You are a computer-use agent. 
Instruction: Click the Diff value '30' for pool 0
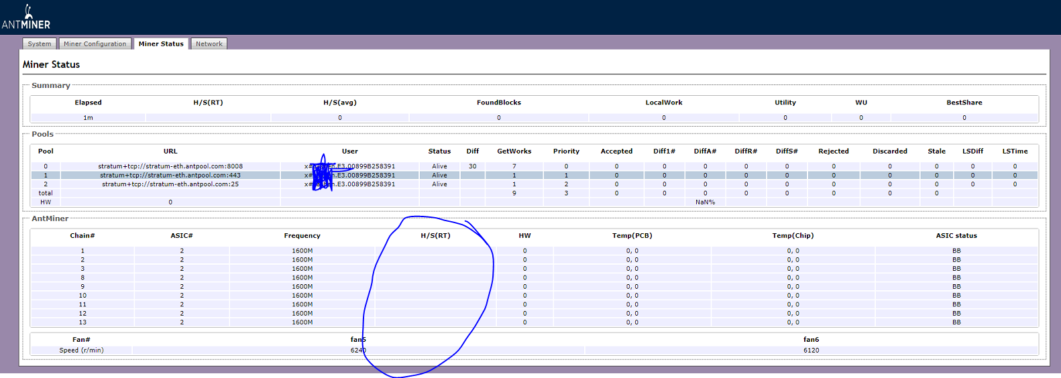[473, 166]
